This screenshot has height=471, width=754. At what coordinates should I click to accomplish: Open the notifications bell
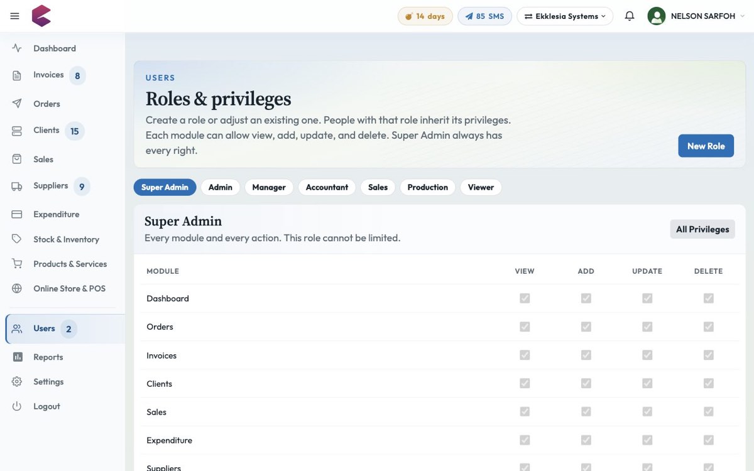tap(630, 16)
